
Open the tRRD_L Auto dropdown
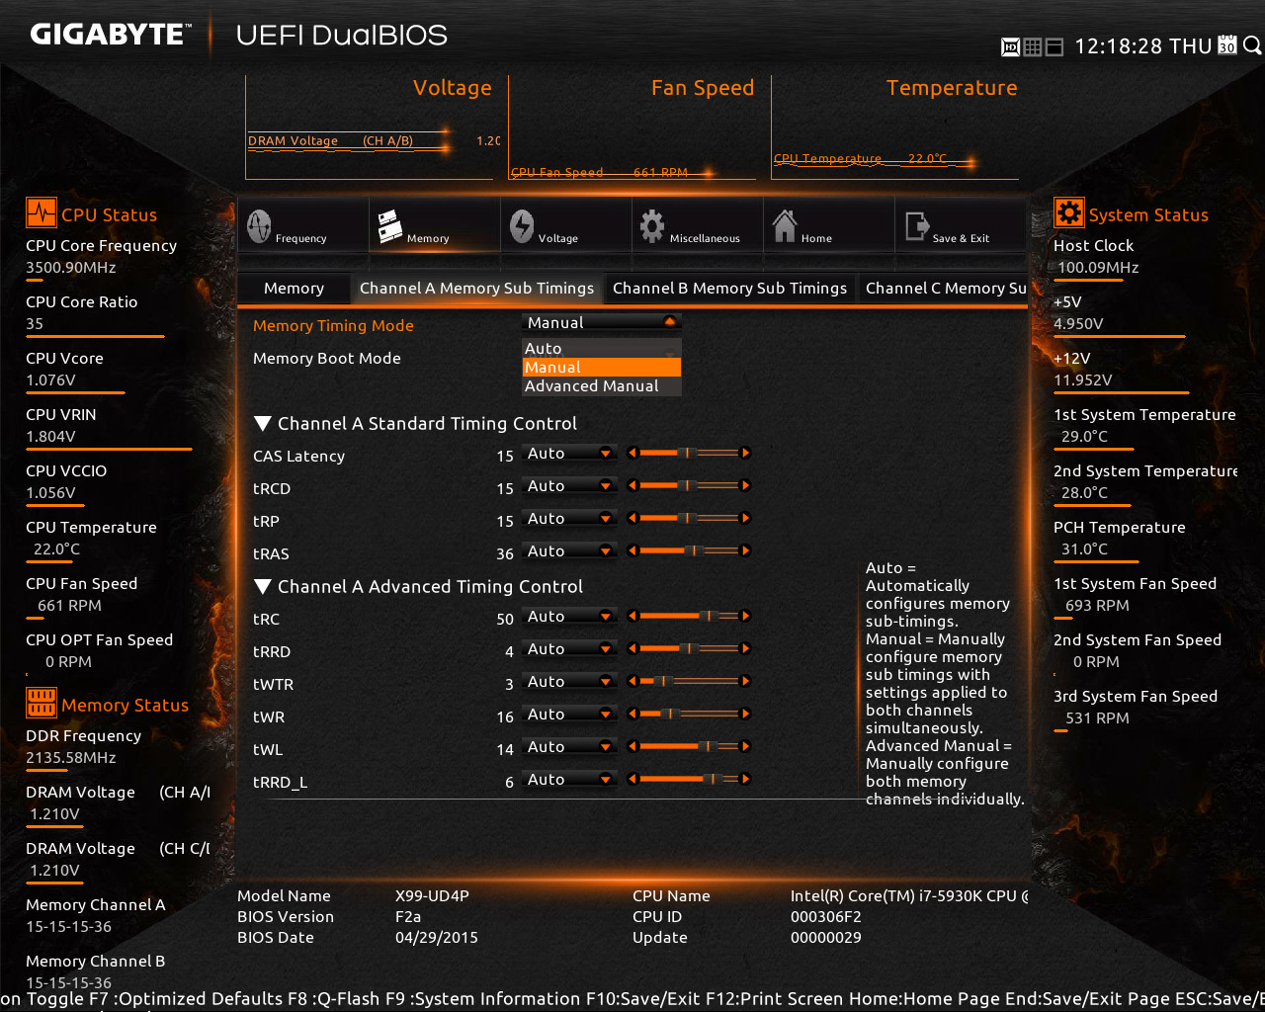pyautogui.click(x=569, y=779)
